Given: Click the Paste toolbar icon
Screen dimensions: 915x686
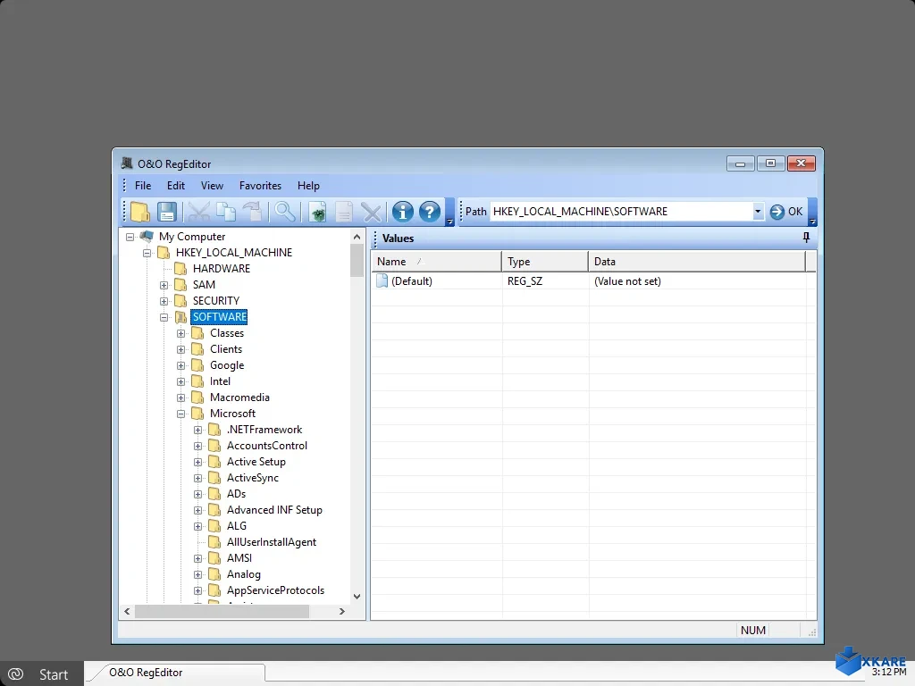Looking at the screenshot, I should point(253,212).
